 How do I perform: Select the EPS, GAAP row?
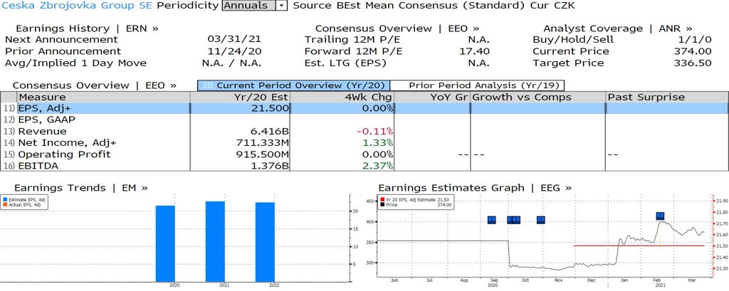coord(364,120)
